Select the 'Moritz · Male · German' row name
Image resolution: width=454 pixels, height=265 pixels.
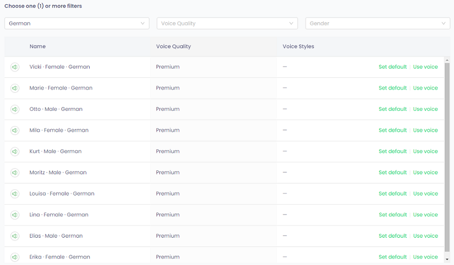click(58, 172)
